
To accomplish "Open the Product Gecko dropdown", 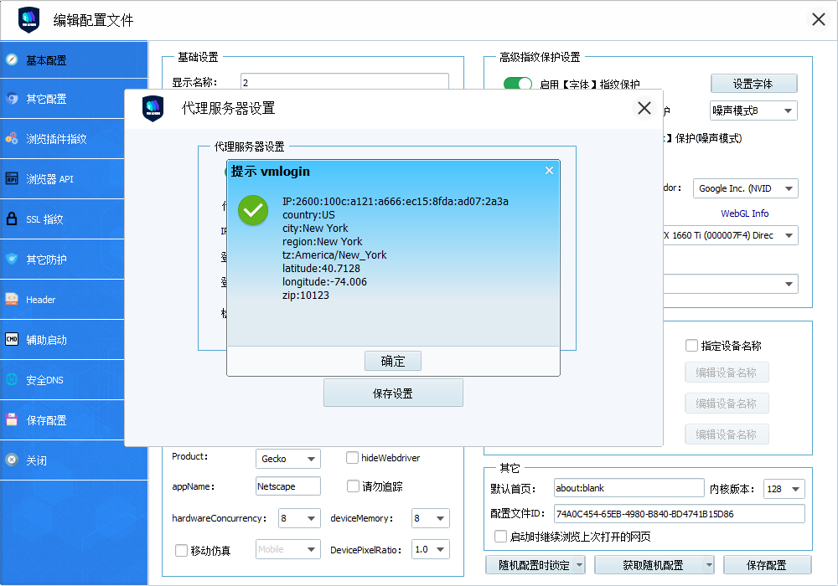I will point(288,459).
